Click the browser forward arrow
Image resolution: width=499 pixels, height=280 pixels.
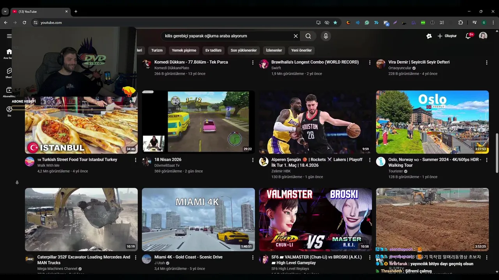click(x=15, y=23)
